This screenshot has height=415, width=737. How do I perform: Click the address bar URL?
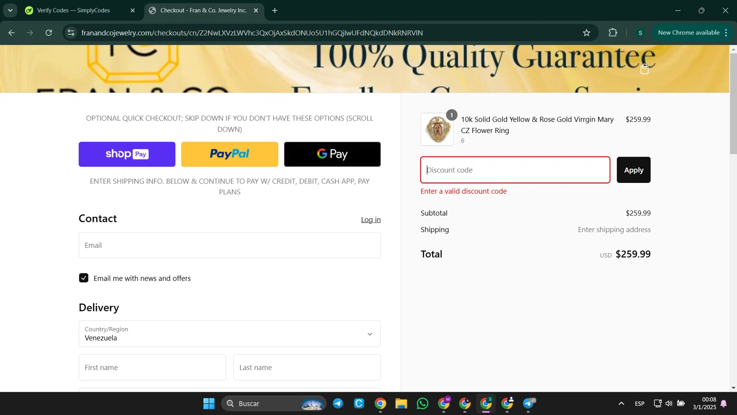pos(252,32)
